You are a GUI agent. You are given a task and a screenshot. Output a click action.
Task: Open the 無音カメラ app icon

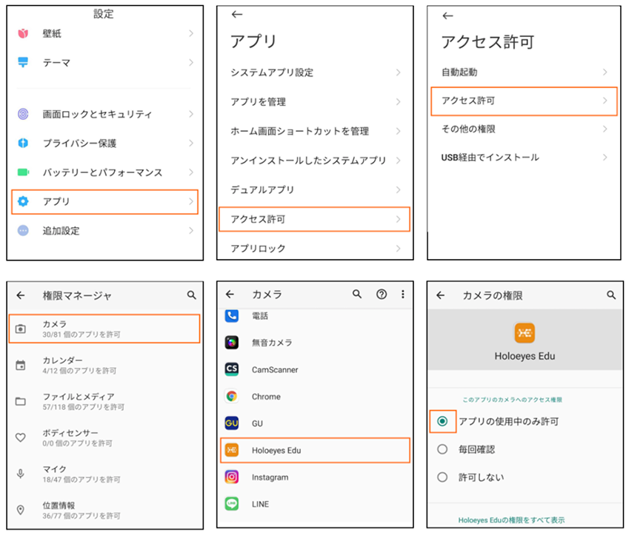pos(230,343)
